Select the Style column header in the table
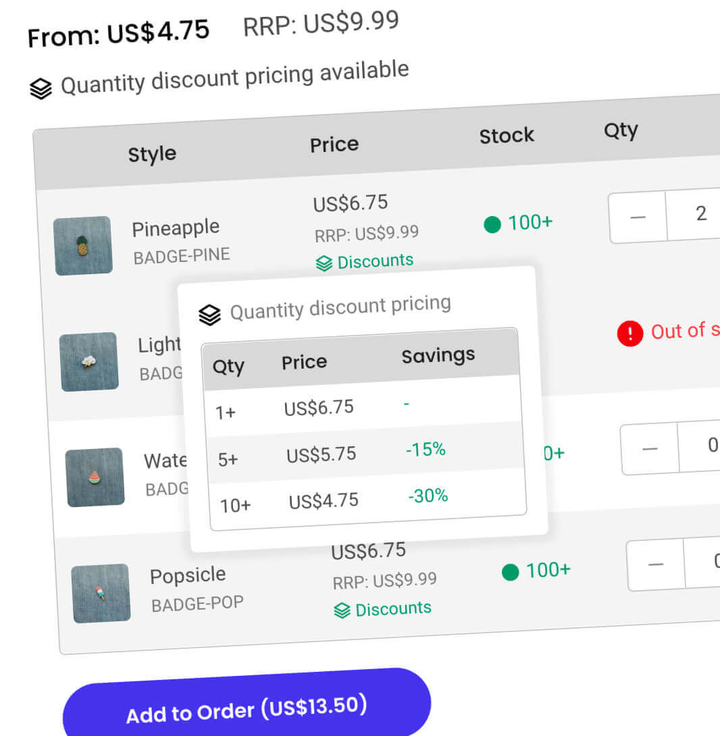This screenshot has width=720, height=736. 152,154
